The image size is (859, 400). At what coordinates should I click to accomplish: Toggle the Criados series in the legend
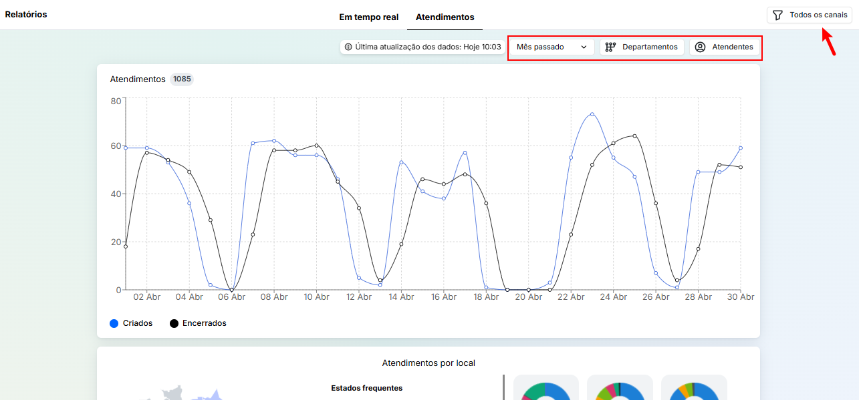tap(138, 323)
